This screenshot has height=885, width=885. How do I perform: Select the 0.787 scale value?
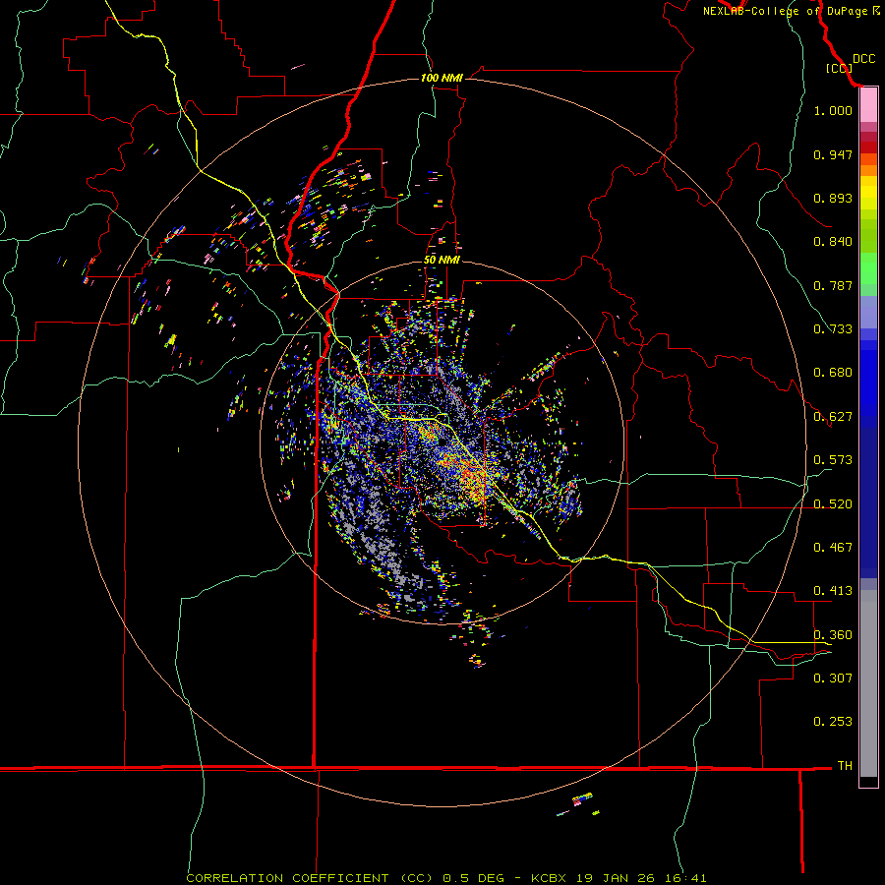(833, 285)
